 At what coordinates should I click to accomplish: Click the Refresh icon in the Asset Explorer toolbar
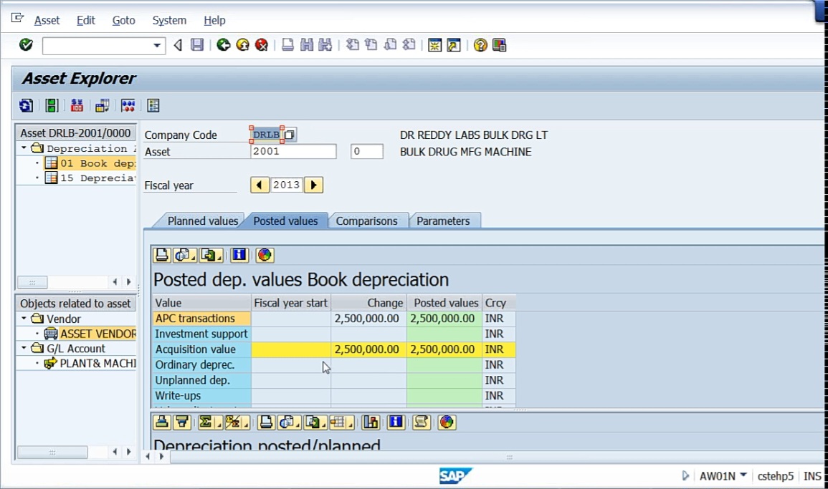pos(26,105)
